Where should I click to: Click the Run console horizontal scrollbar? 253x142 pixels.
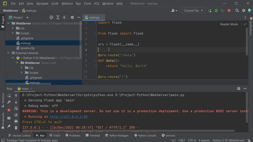[x=128, y=131]
